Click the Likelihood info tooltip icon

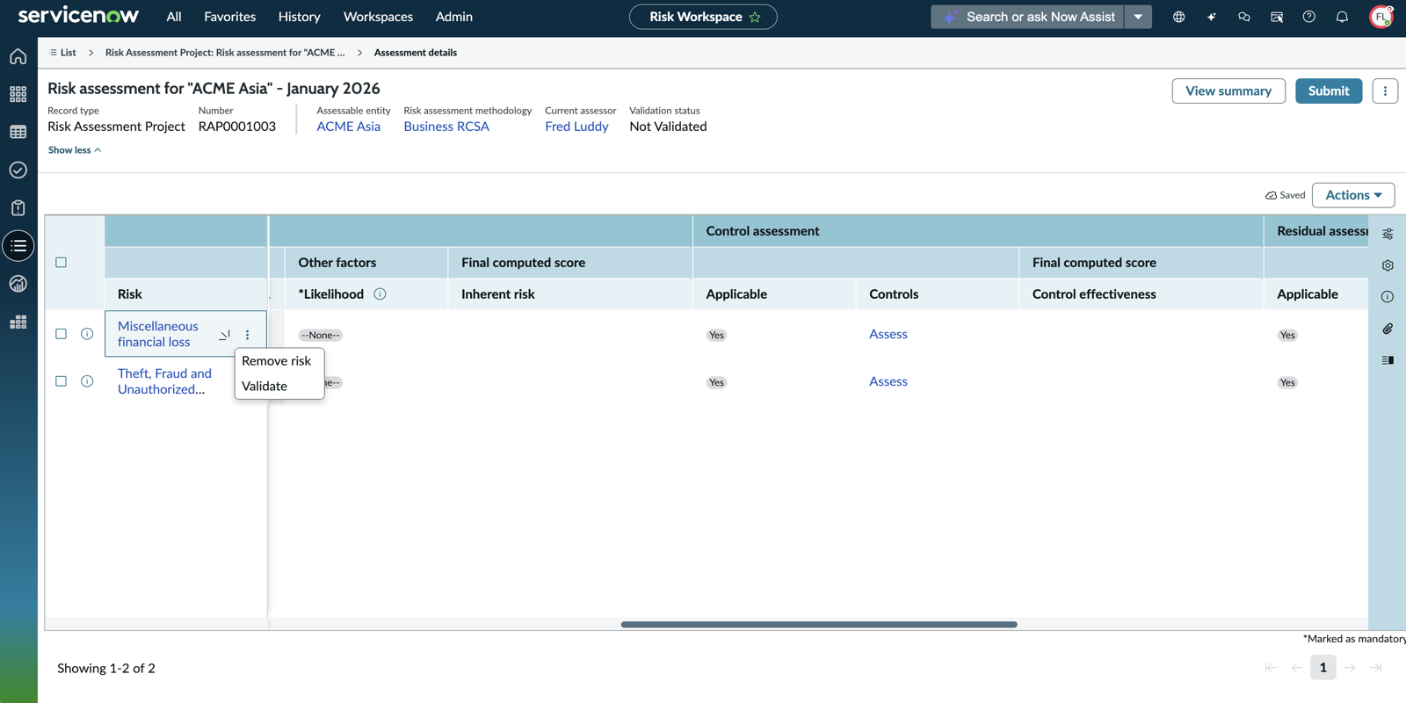[380, 294]
